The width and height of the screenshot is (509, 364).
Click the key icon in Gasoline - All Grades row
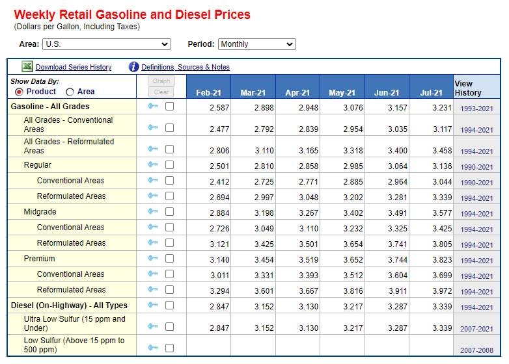pos(153,107)
